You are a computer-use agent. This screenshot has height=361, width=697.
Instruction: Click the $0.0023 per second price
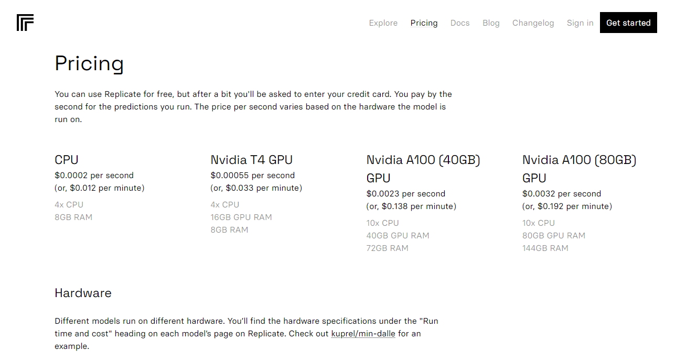(406, 194)
